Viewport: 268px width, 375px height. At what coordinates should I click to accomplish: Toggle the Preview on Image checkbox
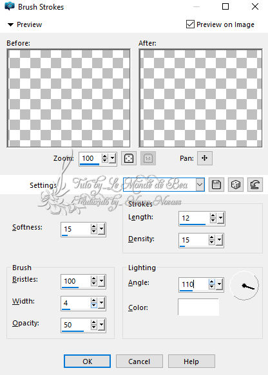pos(190,24)
